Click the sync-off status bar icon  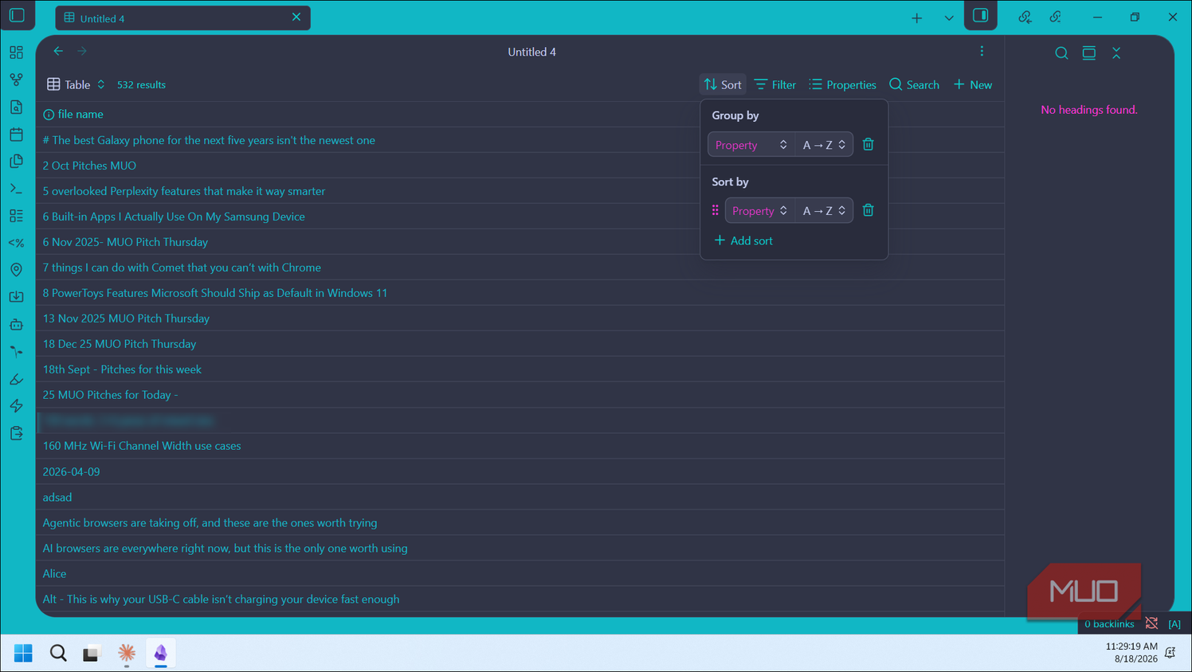click(x=1151, y=623)
